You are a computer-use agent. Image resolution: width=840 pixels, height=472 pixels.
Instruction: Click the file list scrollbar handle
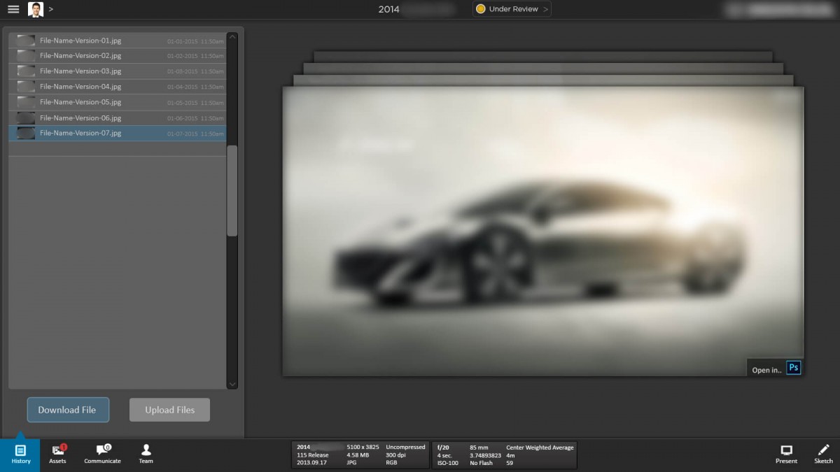click(x=232, y=190)
